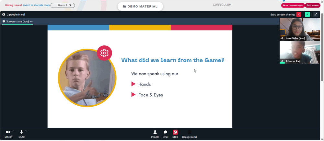The image size is (324, 141).
Task: Click the red gear badge on slide
Action: click(104, 53)
